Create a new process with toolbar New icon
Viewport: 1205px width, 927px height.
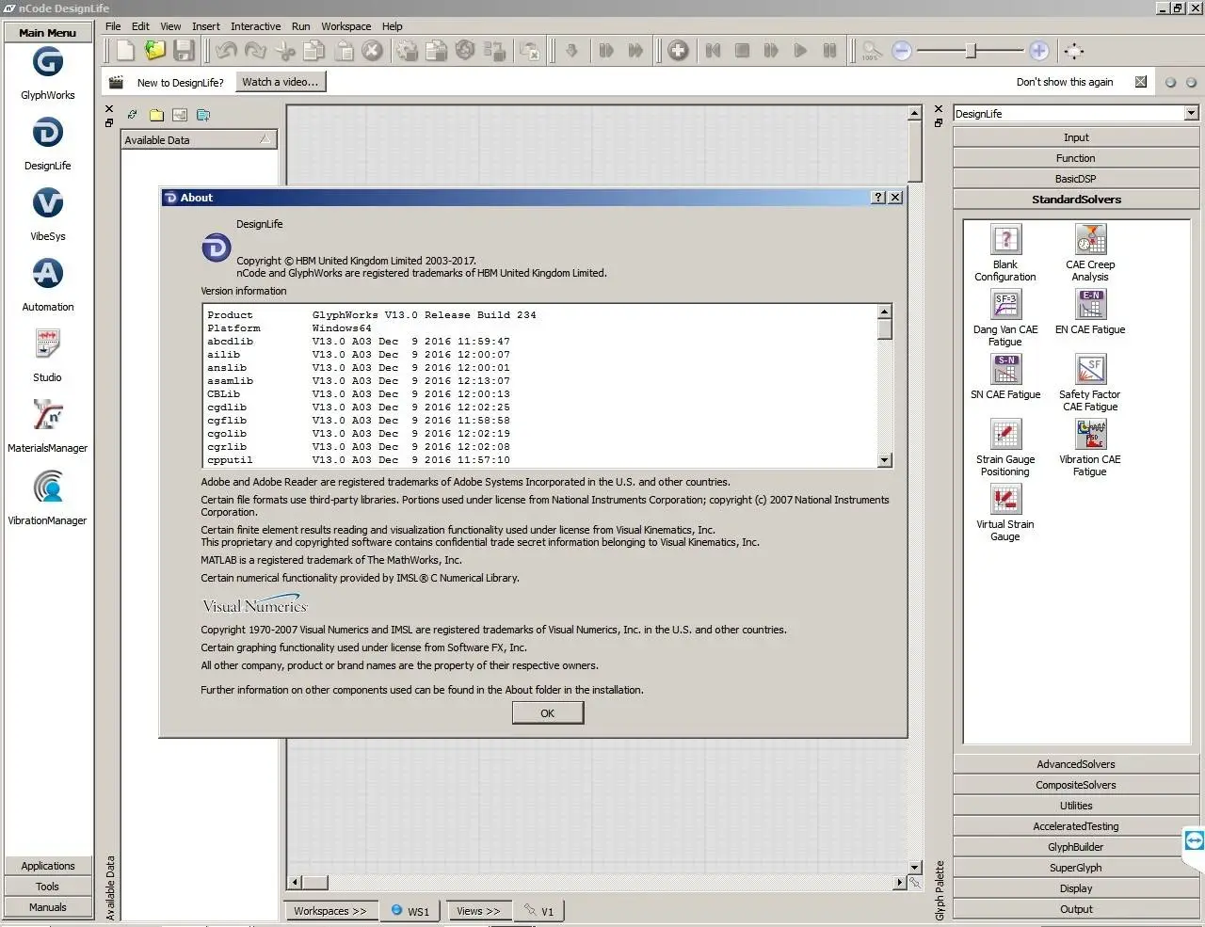[125, 51]
